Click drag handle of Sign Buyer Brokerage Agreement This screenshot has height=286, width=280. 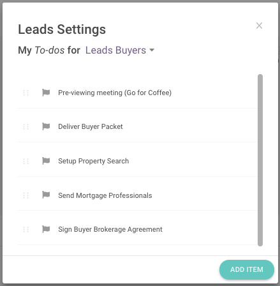coord(26,229)
